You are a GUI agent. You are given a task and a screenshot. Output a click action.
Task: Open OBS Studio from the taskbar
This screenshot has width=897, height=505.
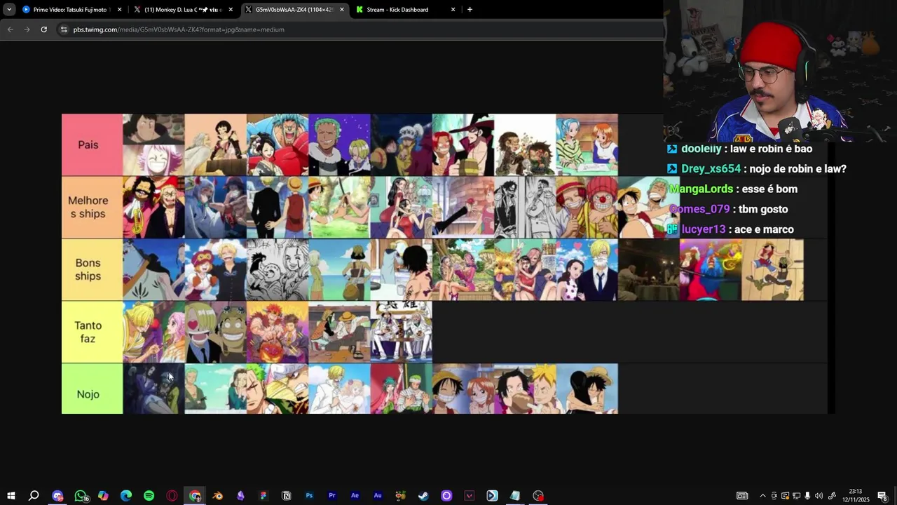click(x=538, y=496)
